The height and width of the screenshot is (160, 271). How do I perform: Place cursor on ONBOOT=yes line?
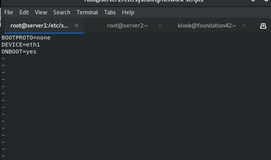(x=19, y=52)
